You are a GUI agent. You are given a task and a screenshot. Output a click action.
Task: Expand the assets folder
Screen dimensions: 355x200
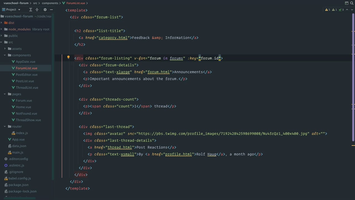click(5, 49)
